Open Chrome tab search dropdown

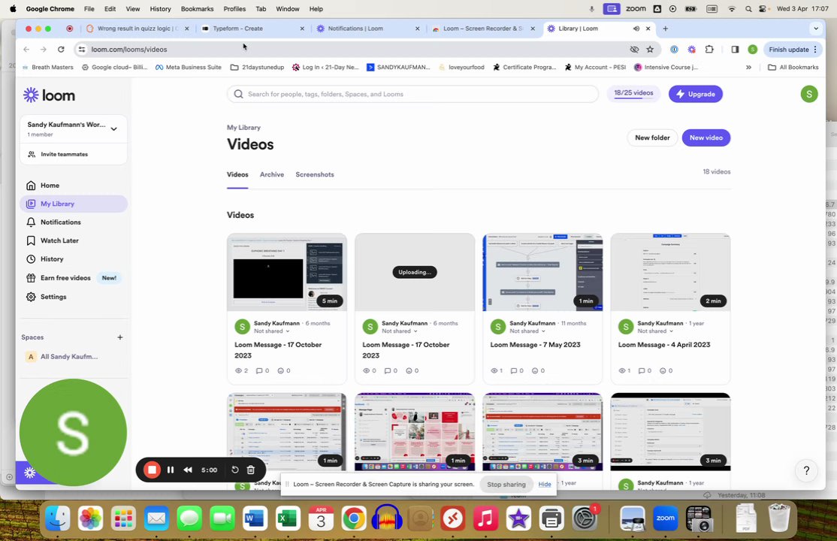pyautogui.click(x=815, y=29)
